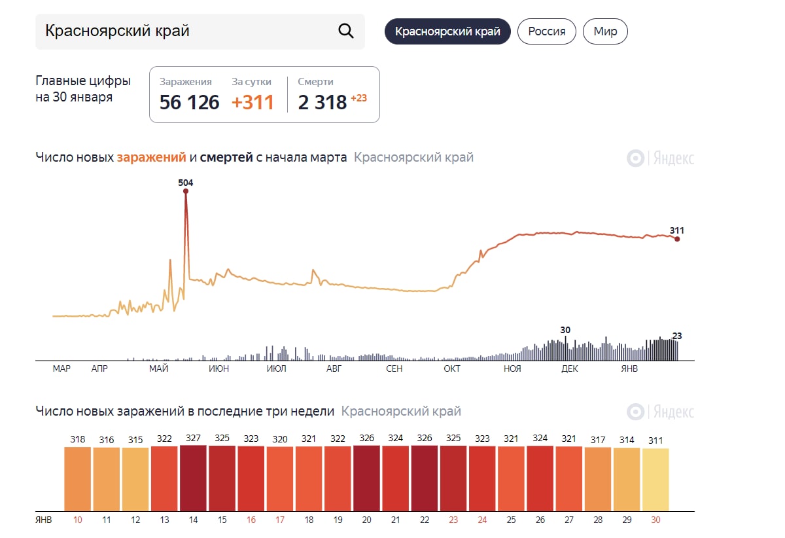Click the January 30 bar showing 311
This screenshot has width=785, height=538.
[655, 479]
